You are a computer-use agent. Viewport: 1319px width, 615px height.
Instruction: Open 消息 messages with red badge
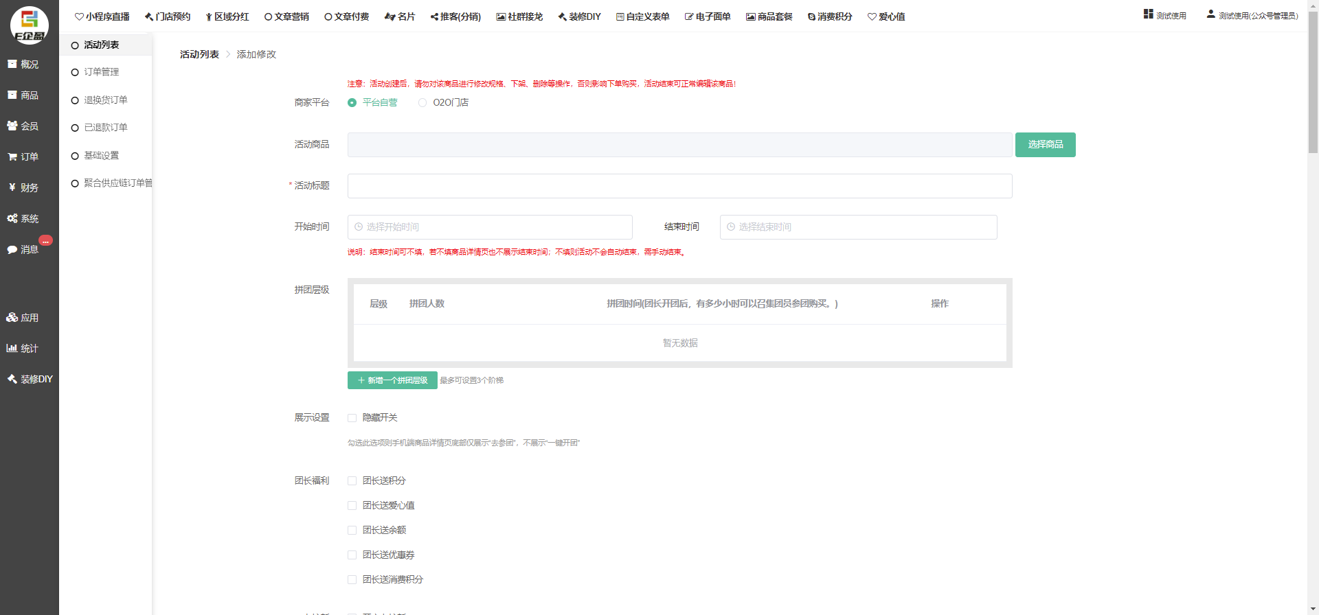23,250
